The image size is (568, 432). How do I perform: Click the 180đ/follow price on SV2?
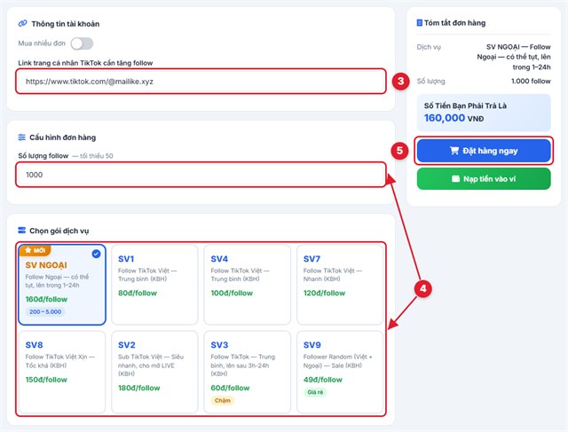(139, 388)
